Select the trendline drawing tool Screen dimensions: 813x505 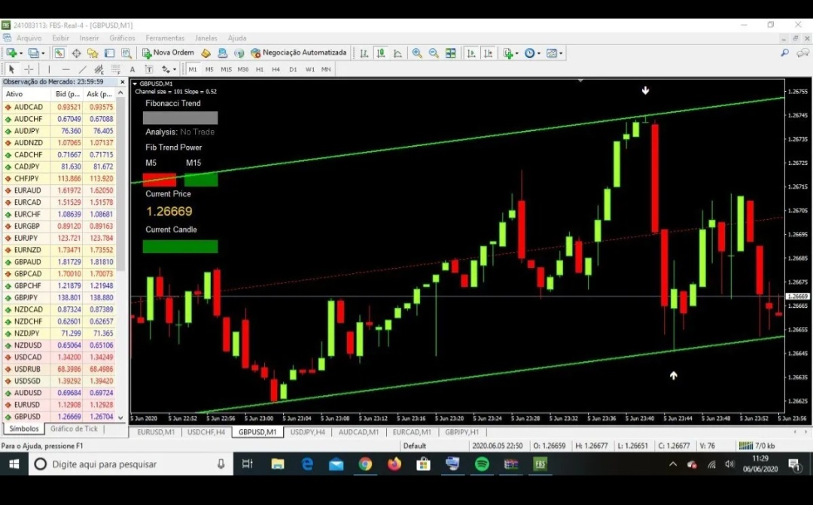click(x=81, y=69)
